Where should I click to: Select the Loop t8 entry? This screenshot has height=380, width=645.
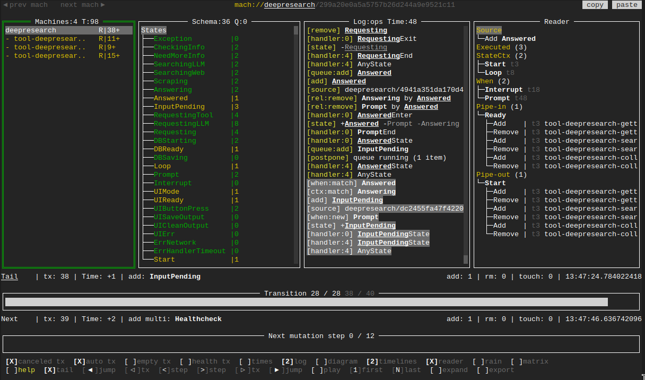point(500,73)
